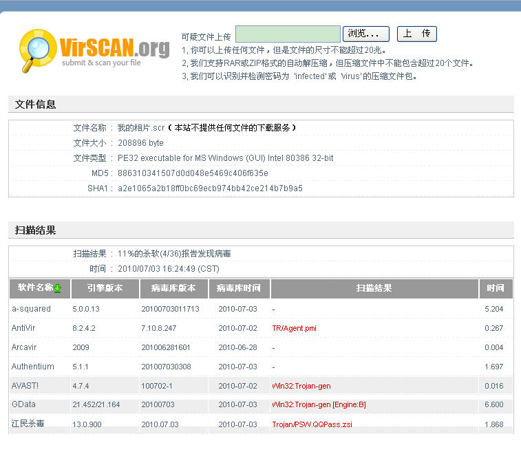521x456 pixels.
Task: Sort by 病毒库版本 column header
Action: coord(173,288)
